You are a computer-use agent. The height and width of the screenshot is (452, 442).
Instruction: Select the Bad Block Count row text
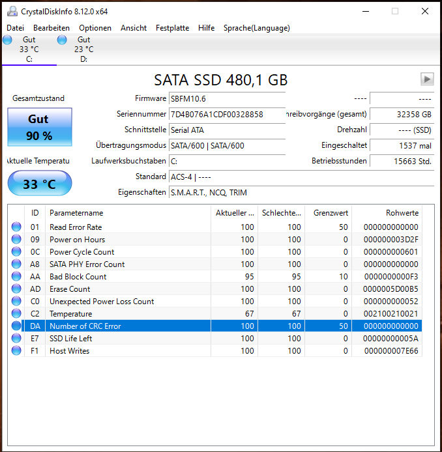(78, 277)
